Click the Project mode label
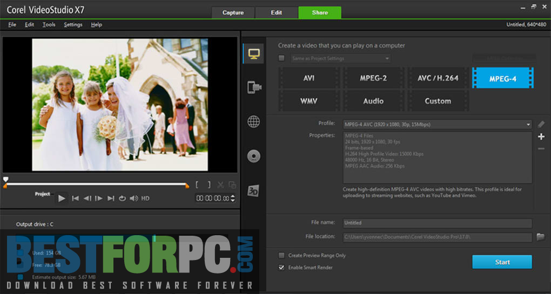 pos(42,194)
